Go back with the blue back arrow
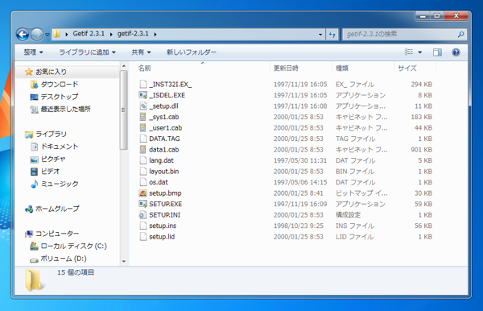Screen dimensions: 483x311 [x=23, y=34]
